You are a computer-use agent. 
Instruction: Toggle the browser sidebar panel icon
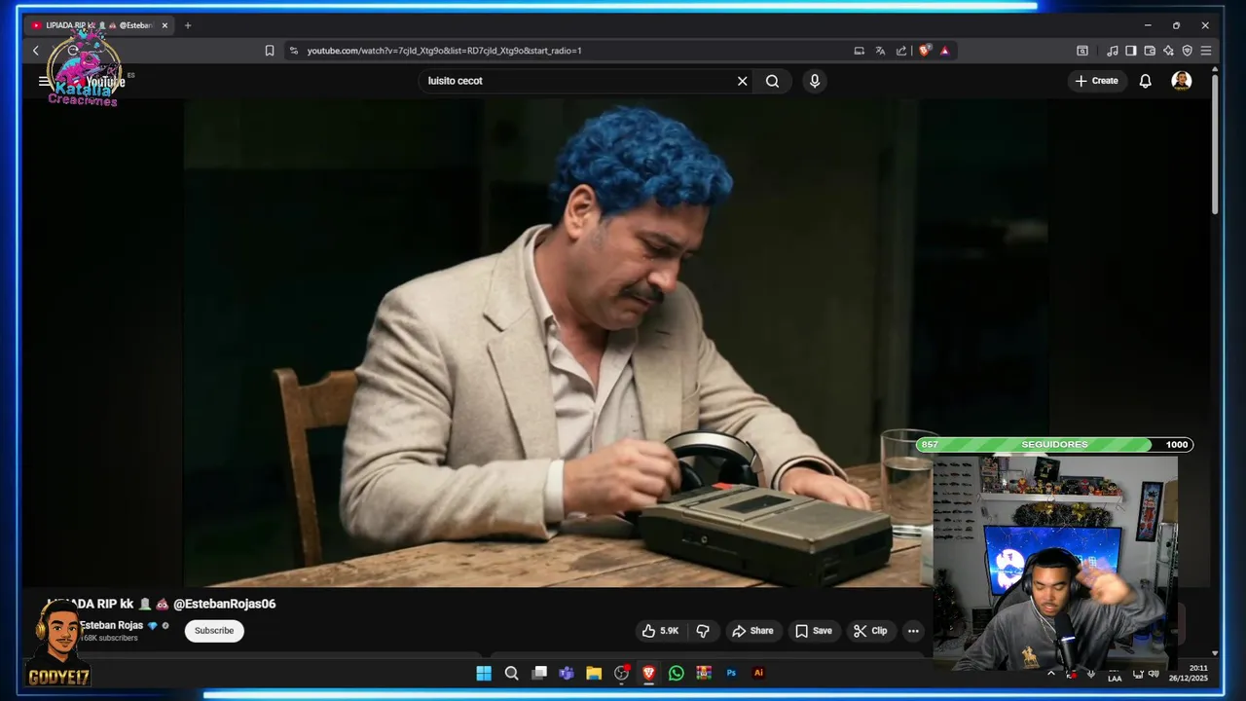click(1130, 51)
